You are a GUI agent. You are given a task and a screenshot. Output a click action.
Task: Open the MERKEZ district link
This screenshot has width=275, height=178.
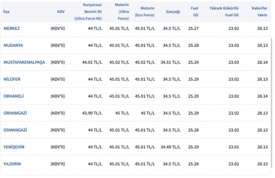[11, 28]
